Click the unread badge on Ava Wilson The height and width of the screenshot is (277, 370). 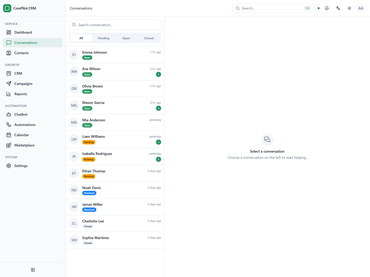point(158,75)
